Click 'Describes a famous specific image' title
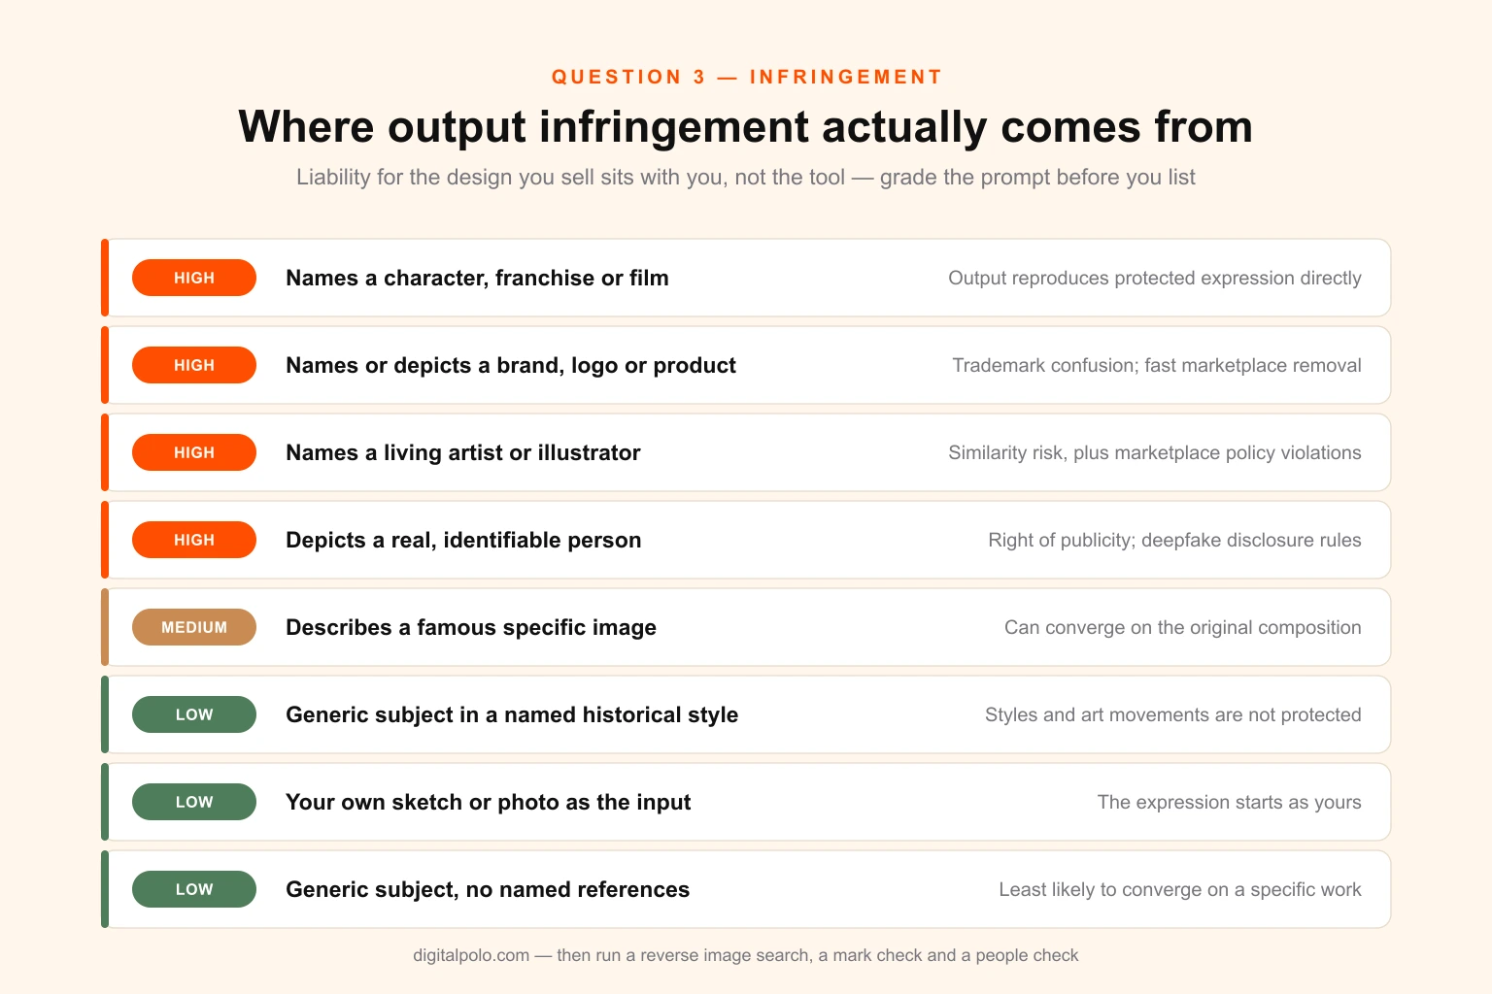 click(471, 628)
